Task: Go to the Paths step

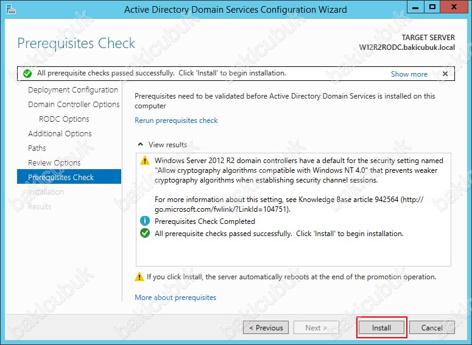Action: pyautogui.click(x=37, y=148)
